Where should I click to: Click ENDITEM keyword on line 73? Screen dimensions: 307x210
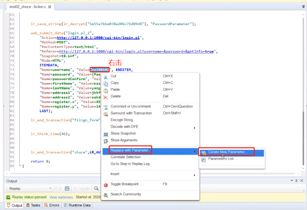(x=123, y=70)
